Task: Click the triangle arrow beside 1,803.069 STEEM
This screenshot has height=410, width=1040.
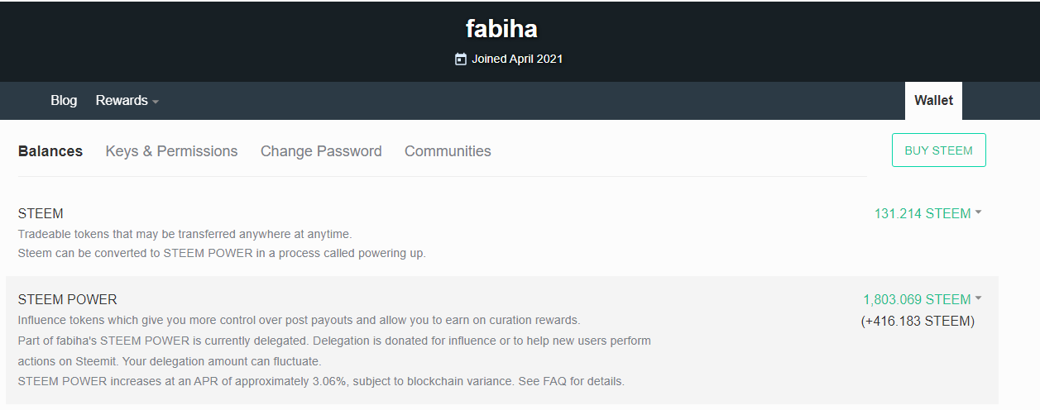Action: [978, 298]
